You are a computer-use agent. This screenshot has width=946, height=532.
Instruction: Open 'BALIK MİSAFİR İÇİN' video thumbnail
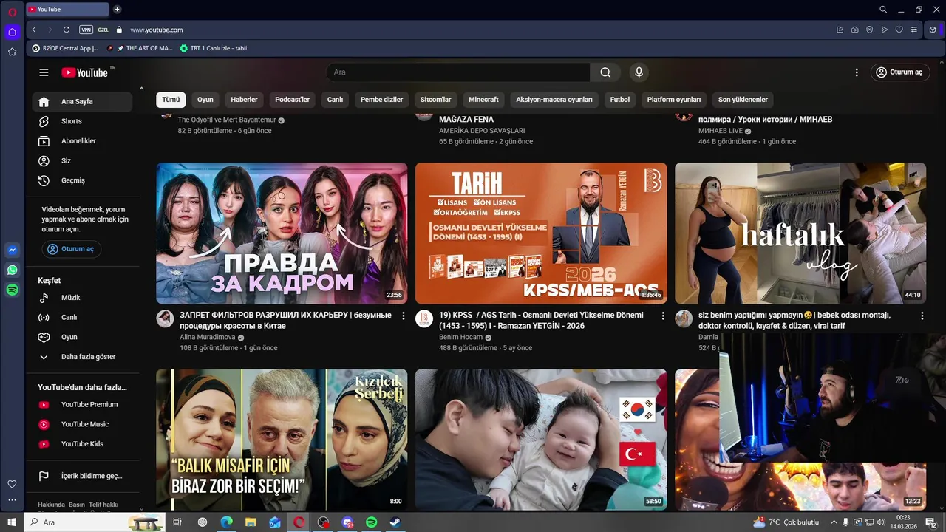(282, 440)
